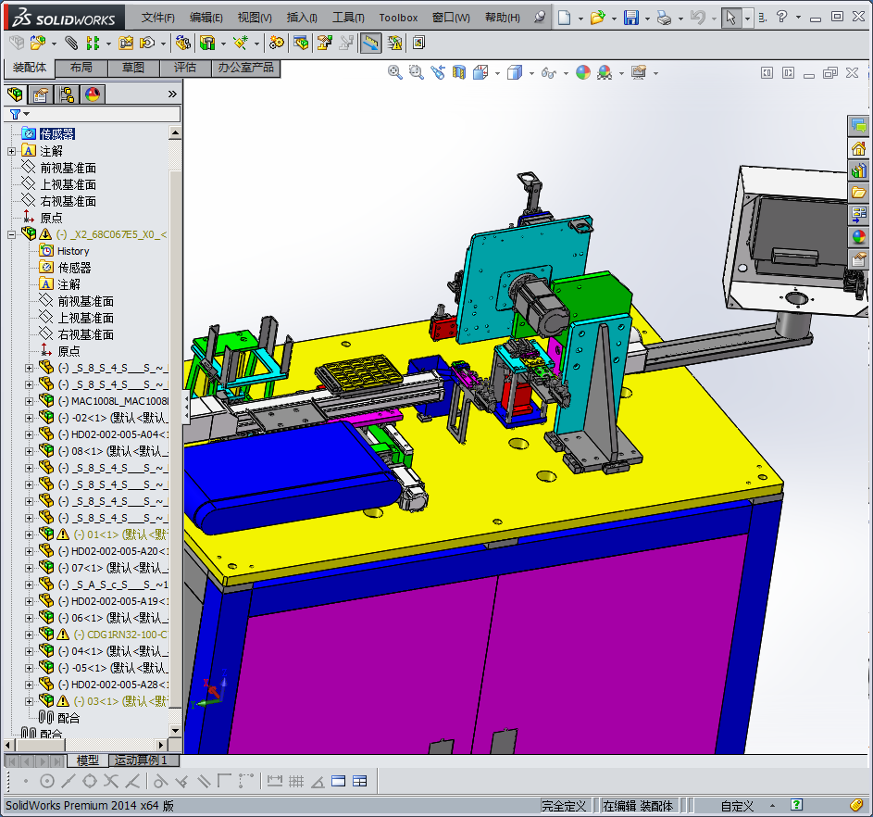The height and width of the screenshot is (817, 873).
Task: Click the Section View icon
Action: (459, 72)
